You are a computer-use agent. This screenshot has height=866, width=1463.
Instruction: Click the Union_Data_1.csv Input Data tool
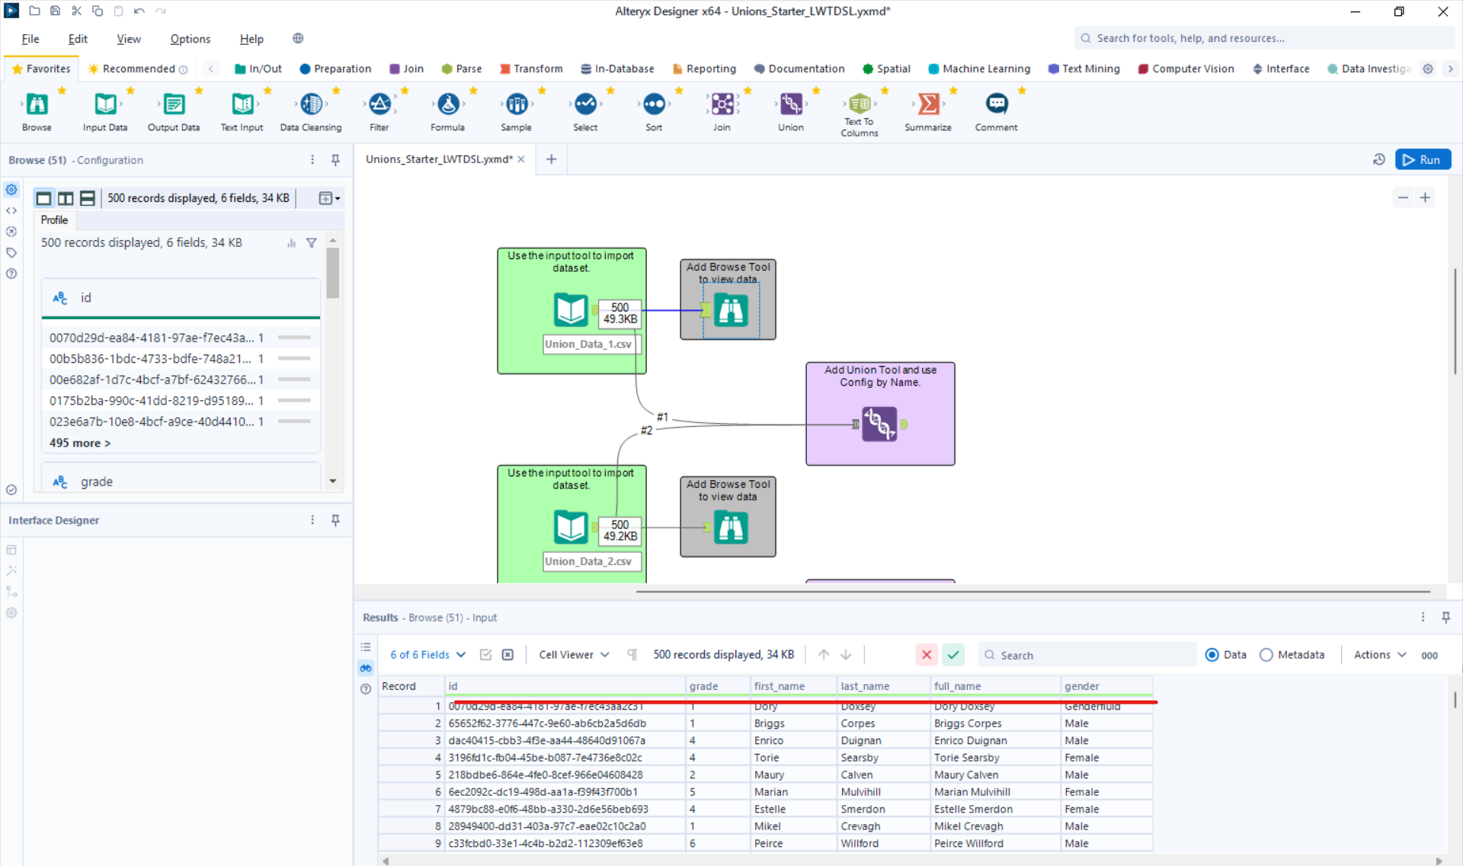coord(571,310)
